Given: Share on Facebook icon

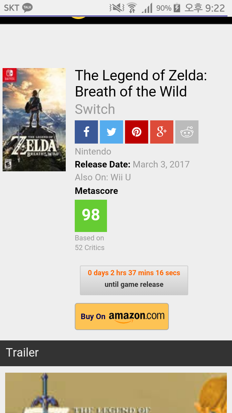Looking at the screenshot, I should click(86, 132).
